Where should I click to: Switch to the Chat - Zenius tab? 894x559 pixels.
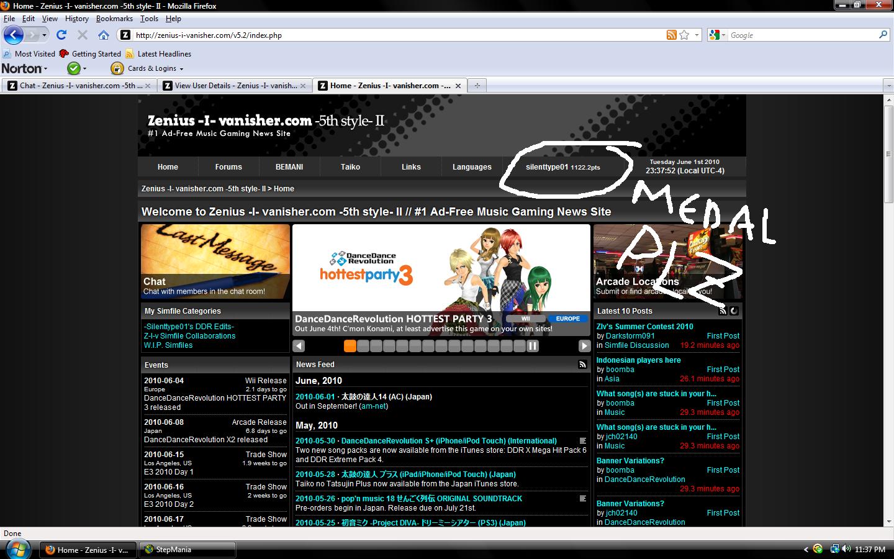79,86
